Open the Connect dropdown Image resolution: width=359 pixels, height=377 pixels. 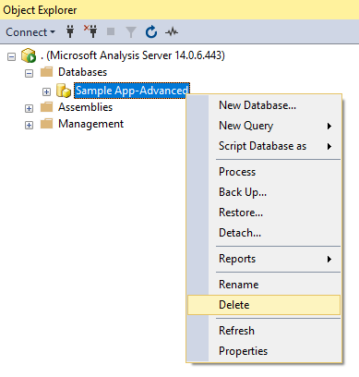[x=30, y=32]
